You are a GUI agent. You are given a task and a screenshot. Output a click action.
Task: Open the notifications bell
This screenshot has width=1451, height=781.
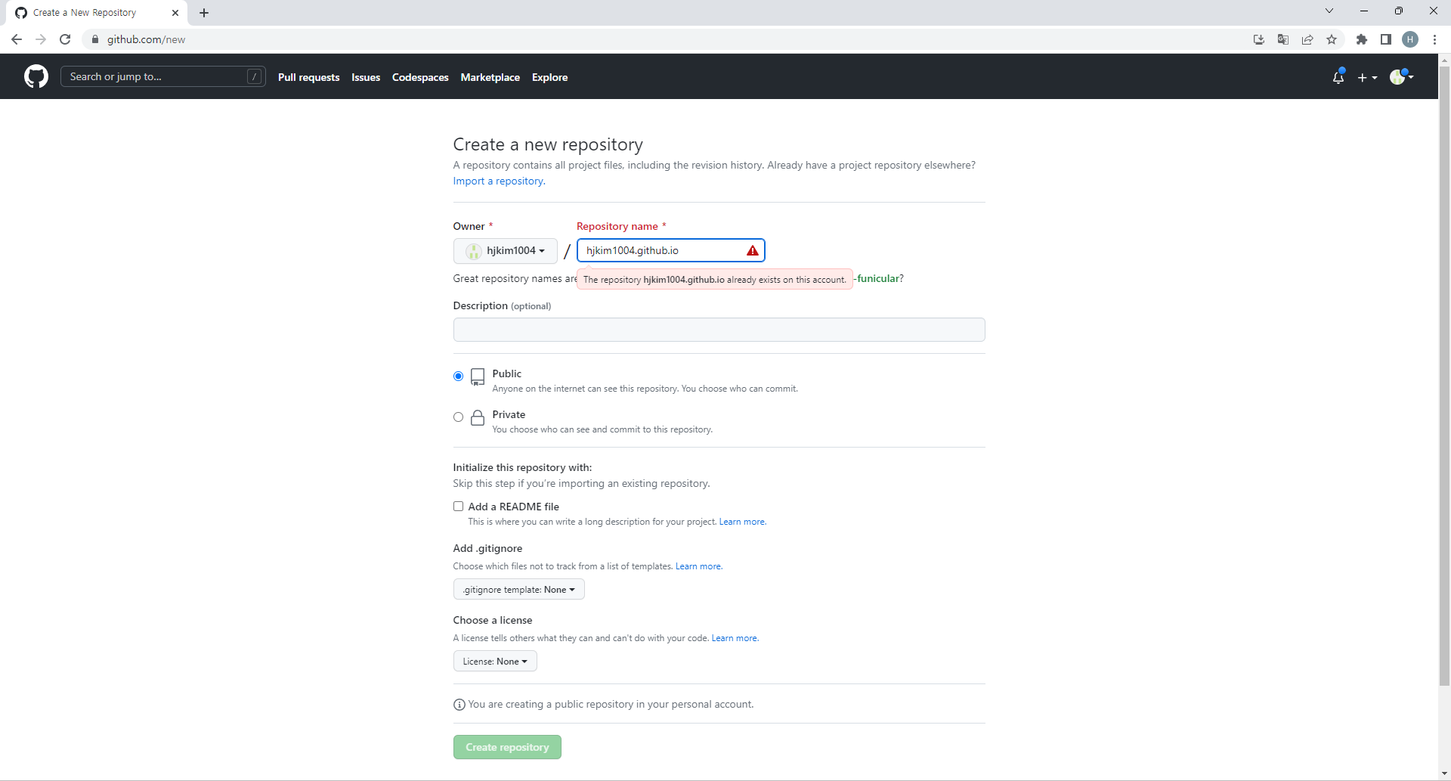tap(1338, 76)
